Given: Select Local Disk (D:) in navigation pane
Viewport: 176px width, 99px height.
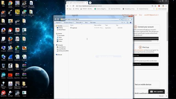Looking at the screenshot, I should [x=61, y=49].
